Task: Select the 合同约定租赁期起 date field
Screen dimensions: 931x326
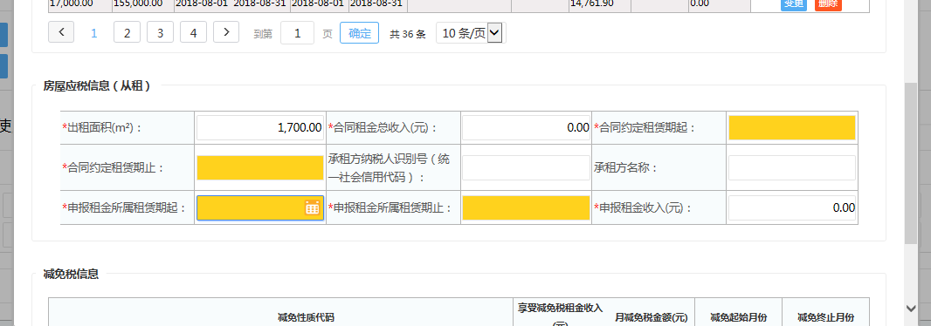Action: click(792, 127)
